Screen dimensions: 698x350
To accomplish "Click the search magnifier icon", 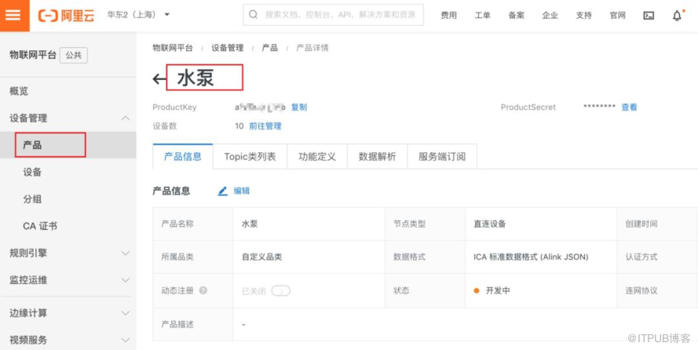I will point(254,15).
